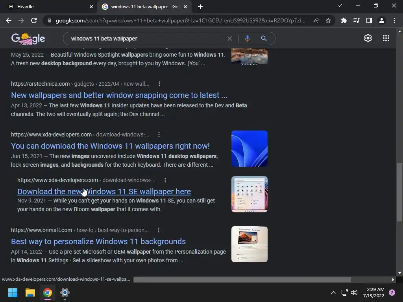Click the Chrome taskbar icon
Viewport: 403px width, 302px height.
48,293
